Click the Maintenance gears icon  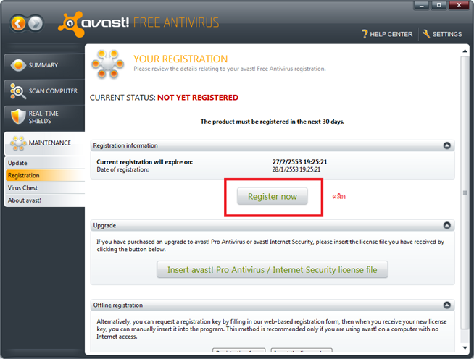17,143
